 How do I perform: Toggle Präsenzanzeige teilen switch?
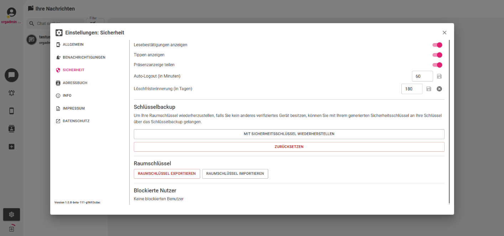point(437,65)
